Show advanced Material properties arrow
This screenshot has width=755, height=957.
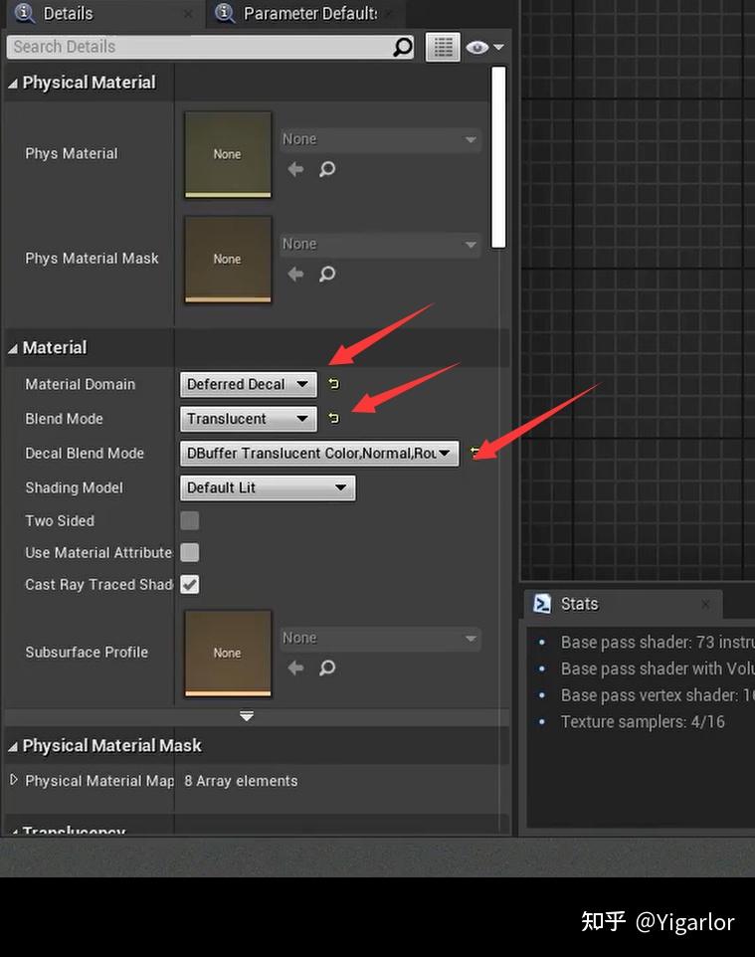(247, 716)
